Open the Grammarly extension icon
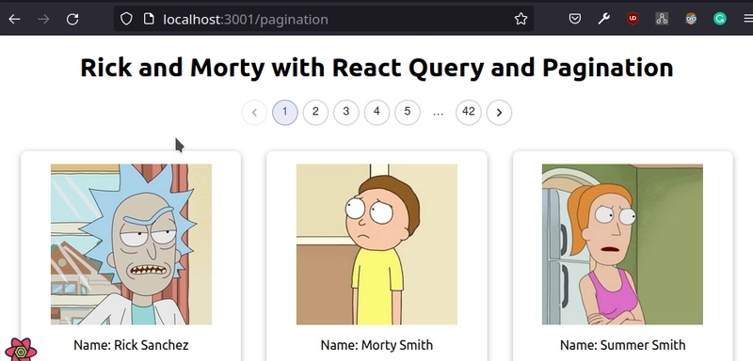 [x=719, y=19]
